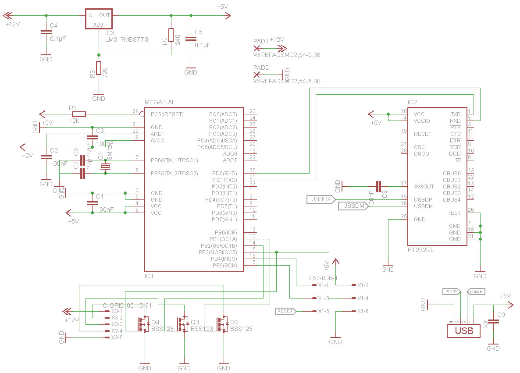Click the CBUS0 pin label

click(452, 174)
